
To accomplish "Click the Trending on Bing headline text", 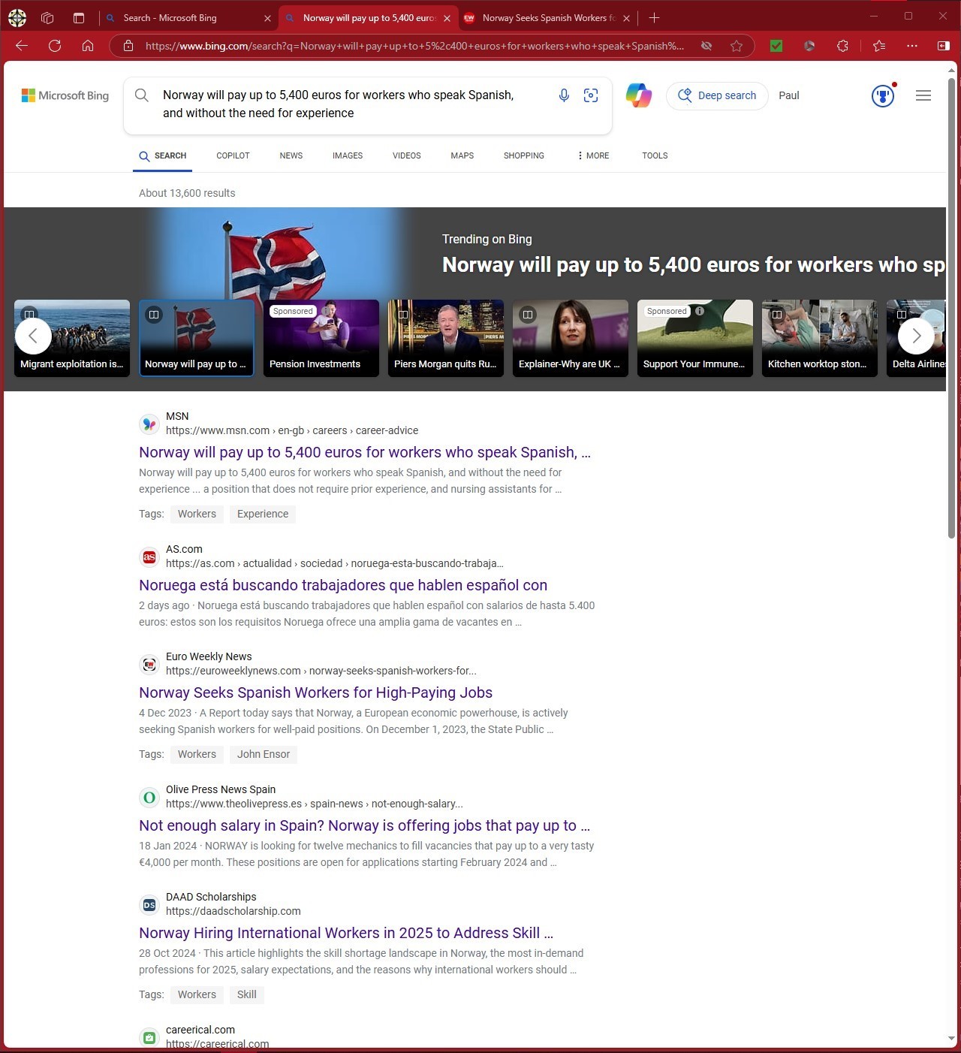I will click(693, 264).
